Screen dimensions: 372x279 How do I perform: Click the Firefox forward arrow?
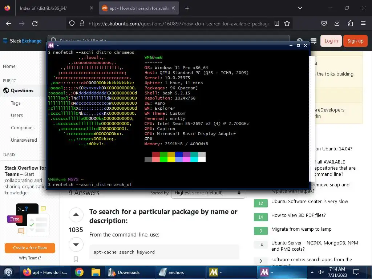pyautogui.click(x=22, y=24)
